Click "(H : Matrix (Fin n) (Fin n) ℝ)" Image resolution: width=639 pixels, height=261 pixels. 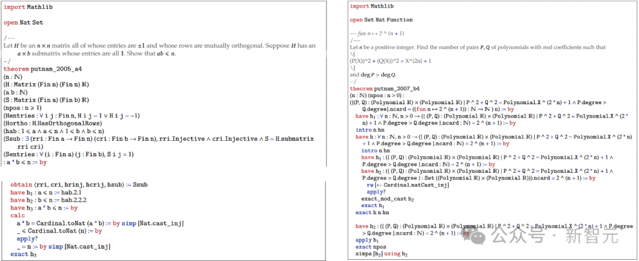coord(47,85)
